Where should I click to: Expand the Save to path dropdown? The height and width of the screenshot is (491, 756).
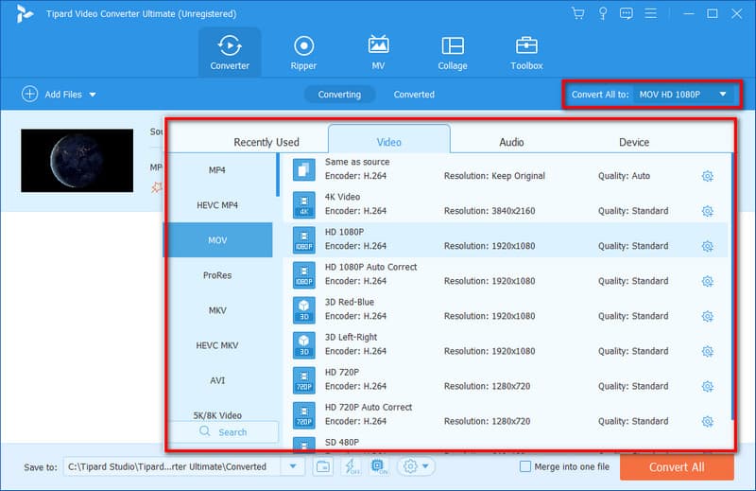click(293, 466)
